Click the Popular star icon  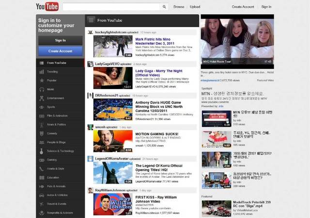(x=42, y=80)
